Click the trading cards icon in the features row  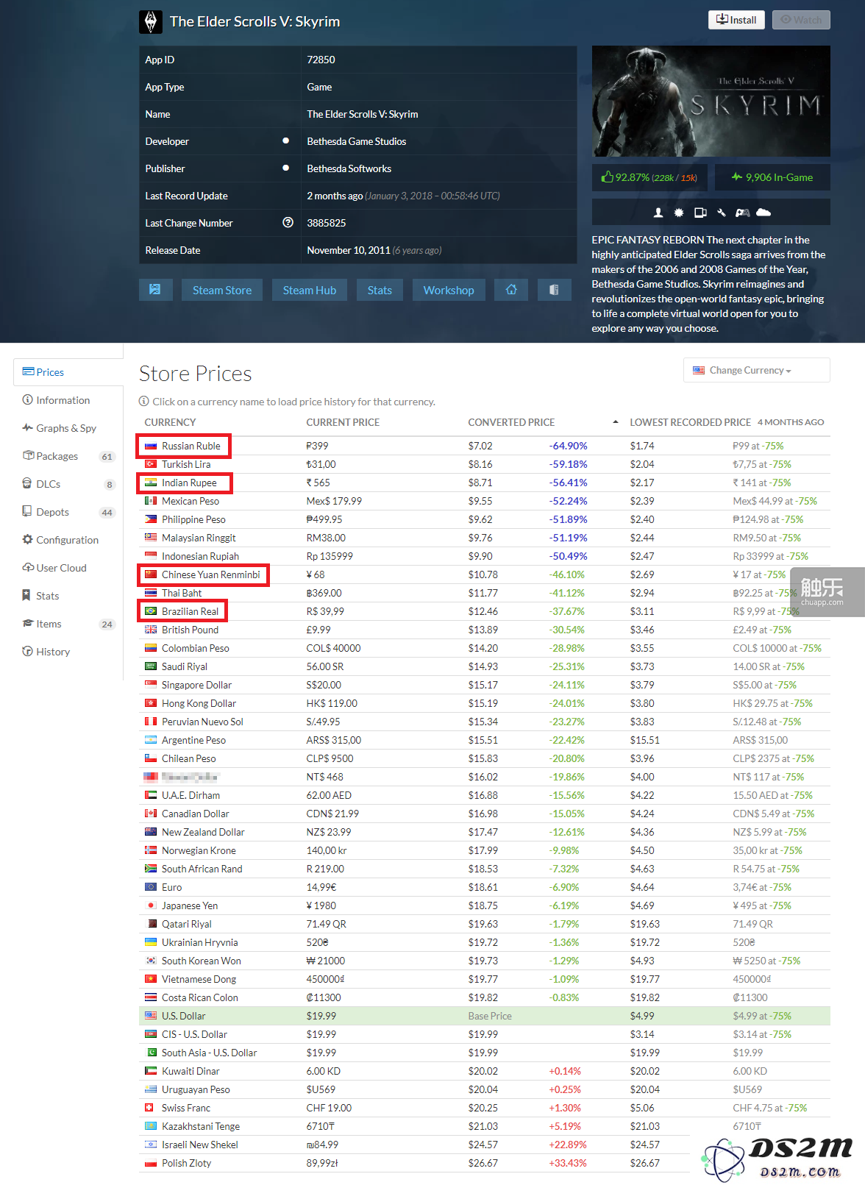tap(700, 213)
